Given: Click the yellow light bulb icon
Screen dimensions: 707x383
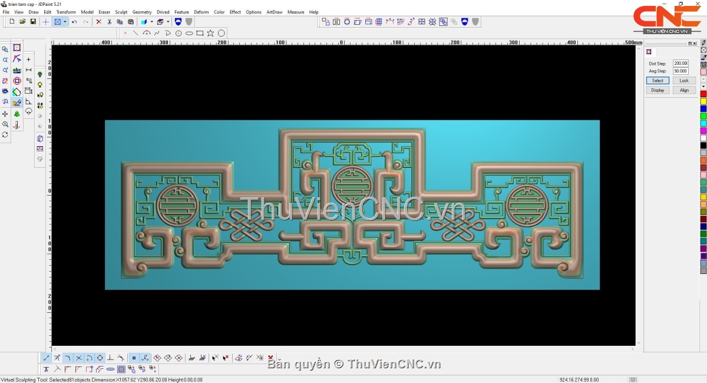Looking at the screenshot, I should [40, 84].
